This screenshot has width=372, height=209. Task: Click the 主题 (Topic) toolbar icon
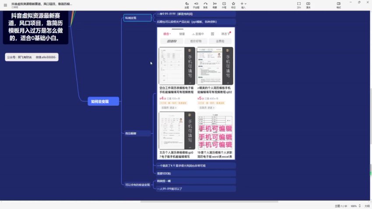[x=187, y=4]
